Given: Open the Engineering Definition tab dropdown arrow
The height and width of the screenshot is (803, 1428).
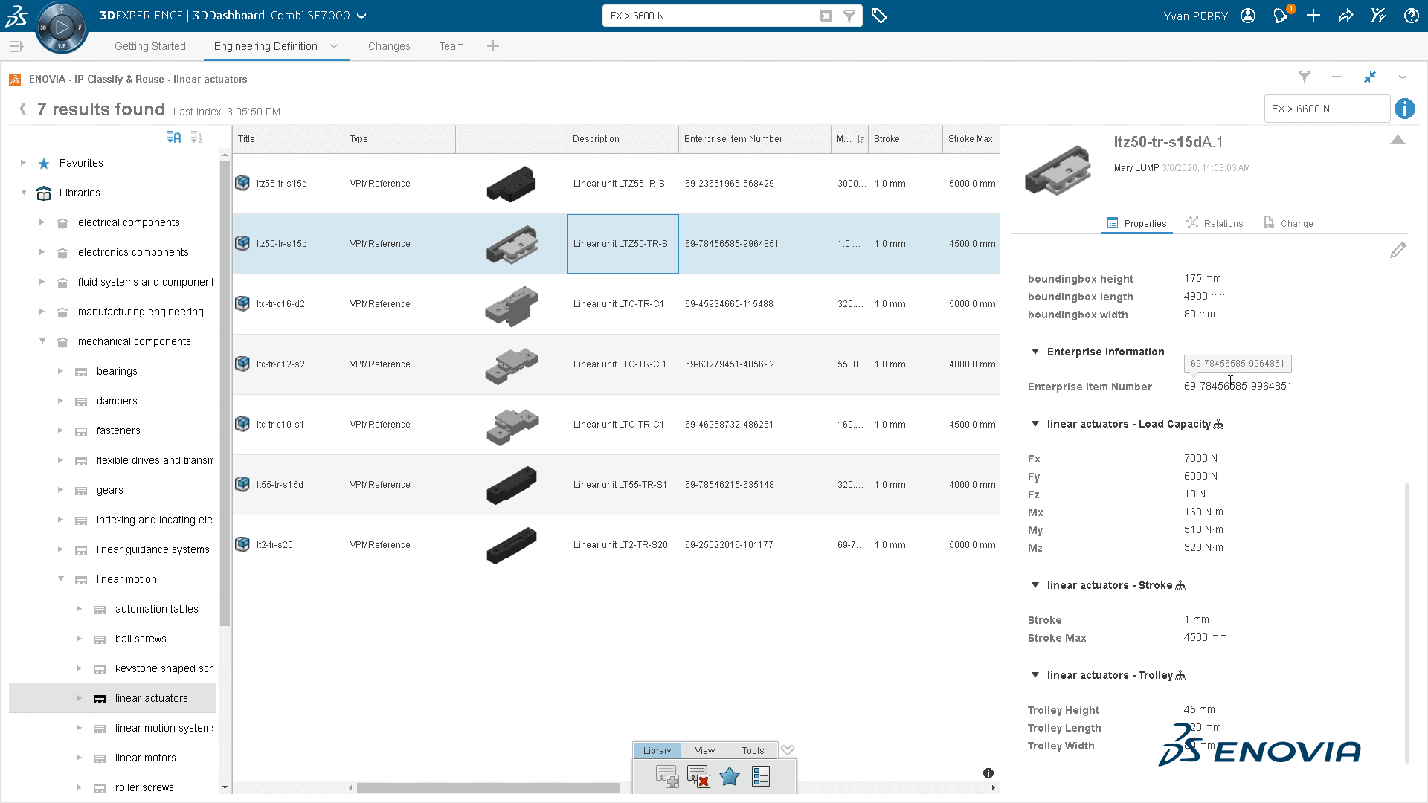Looking at the screenshot, I should [x=334, y=46].
